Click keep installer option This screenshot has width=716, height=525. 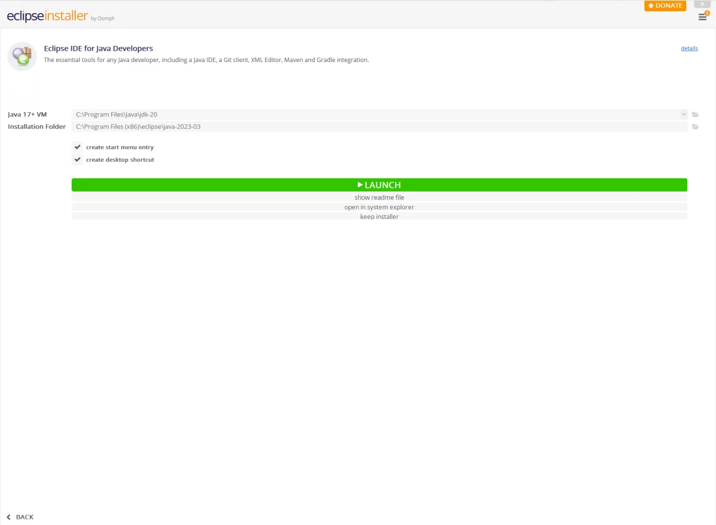pyautogui.click(x=379, y=217)
